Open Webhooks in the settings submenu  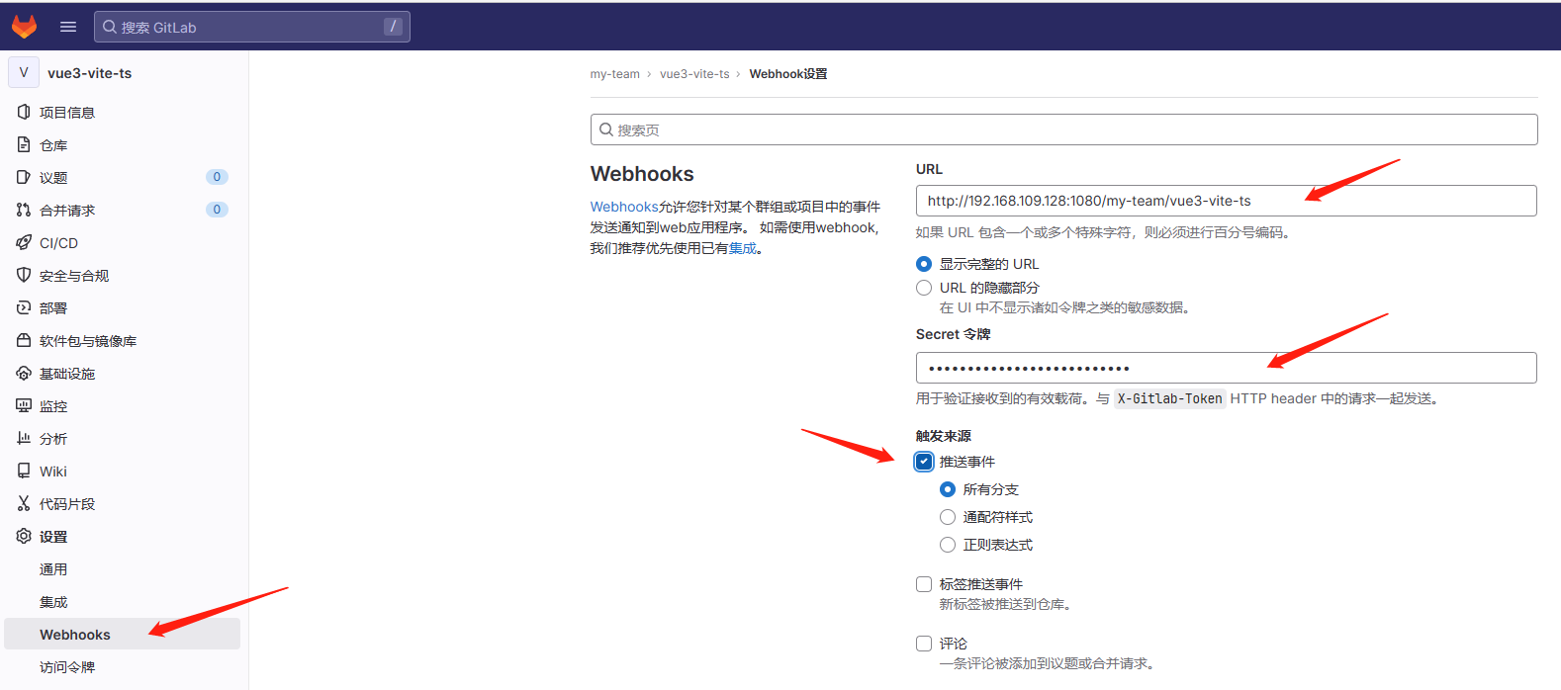pos(75,635)
